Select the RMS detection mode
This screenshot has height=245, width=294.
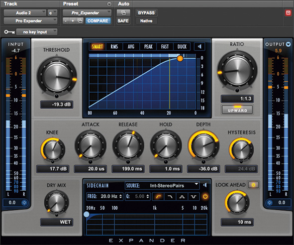coord(114,46)
